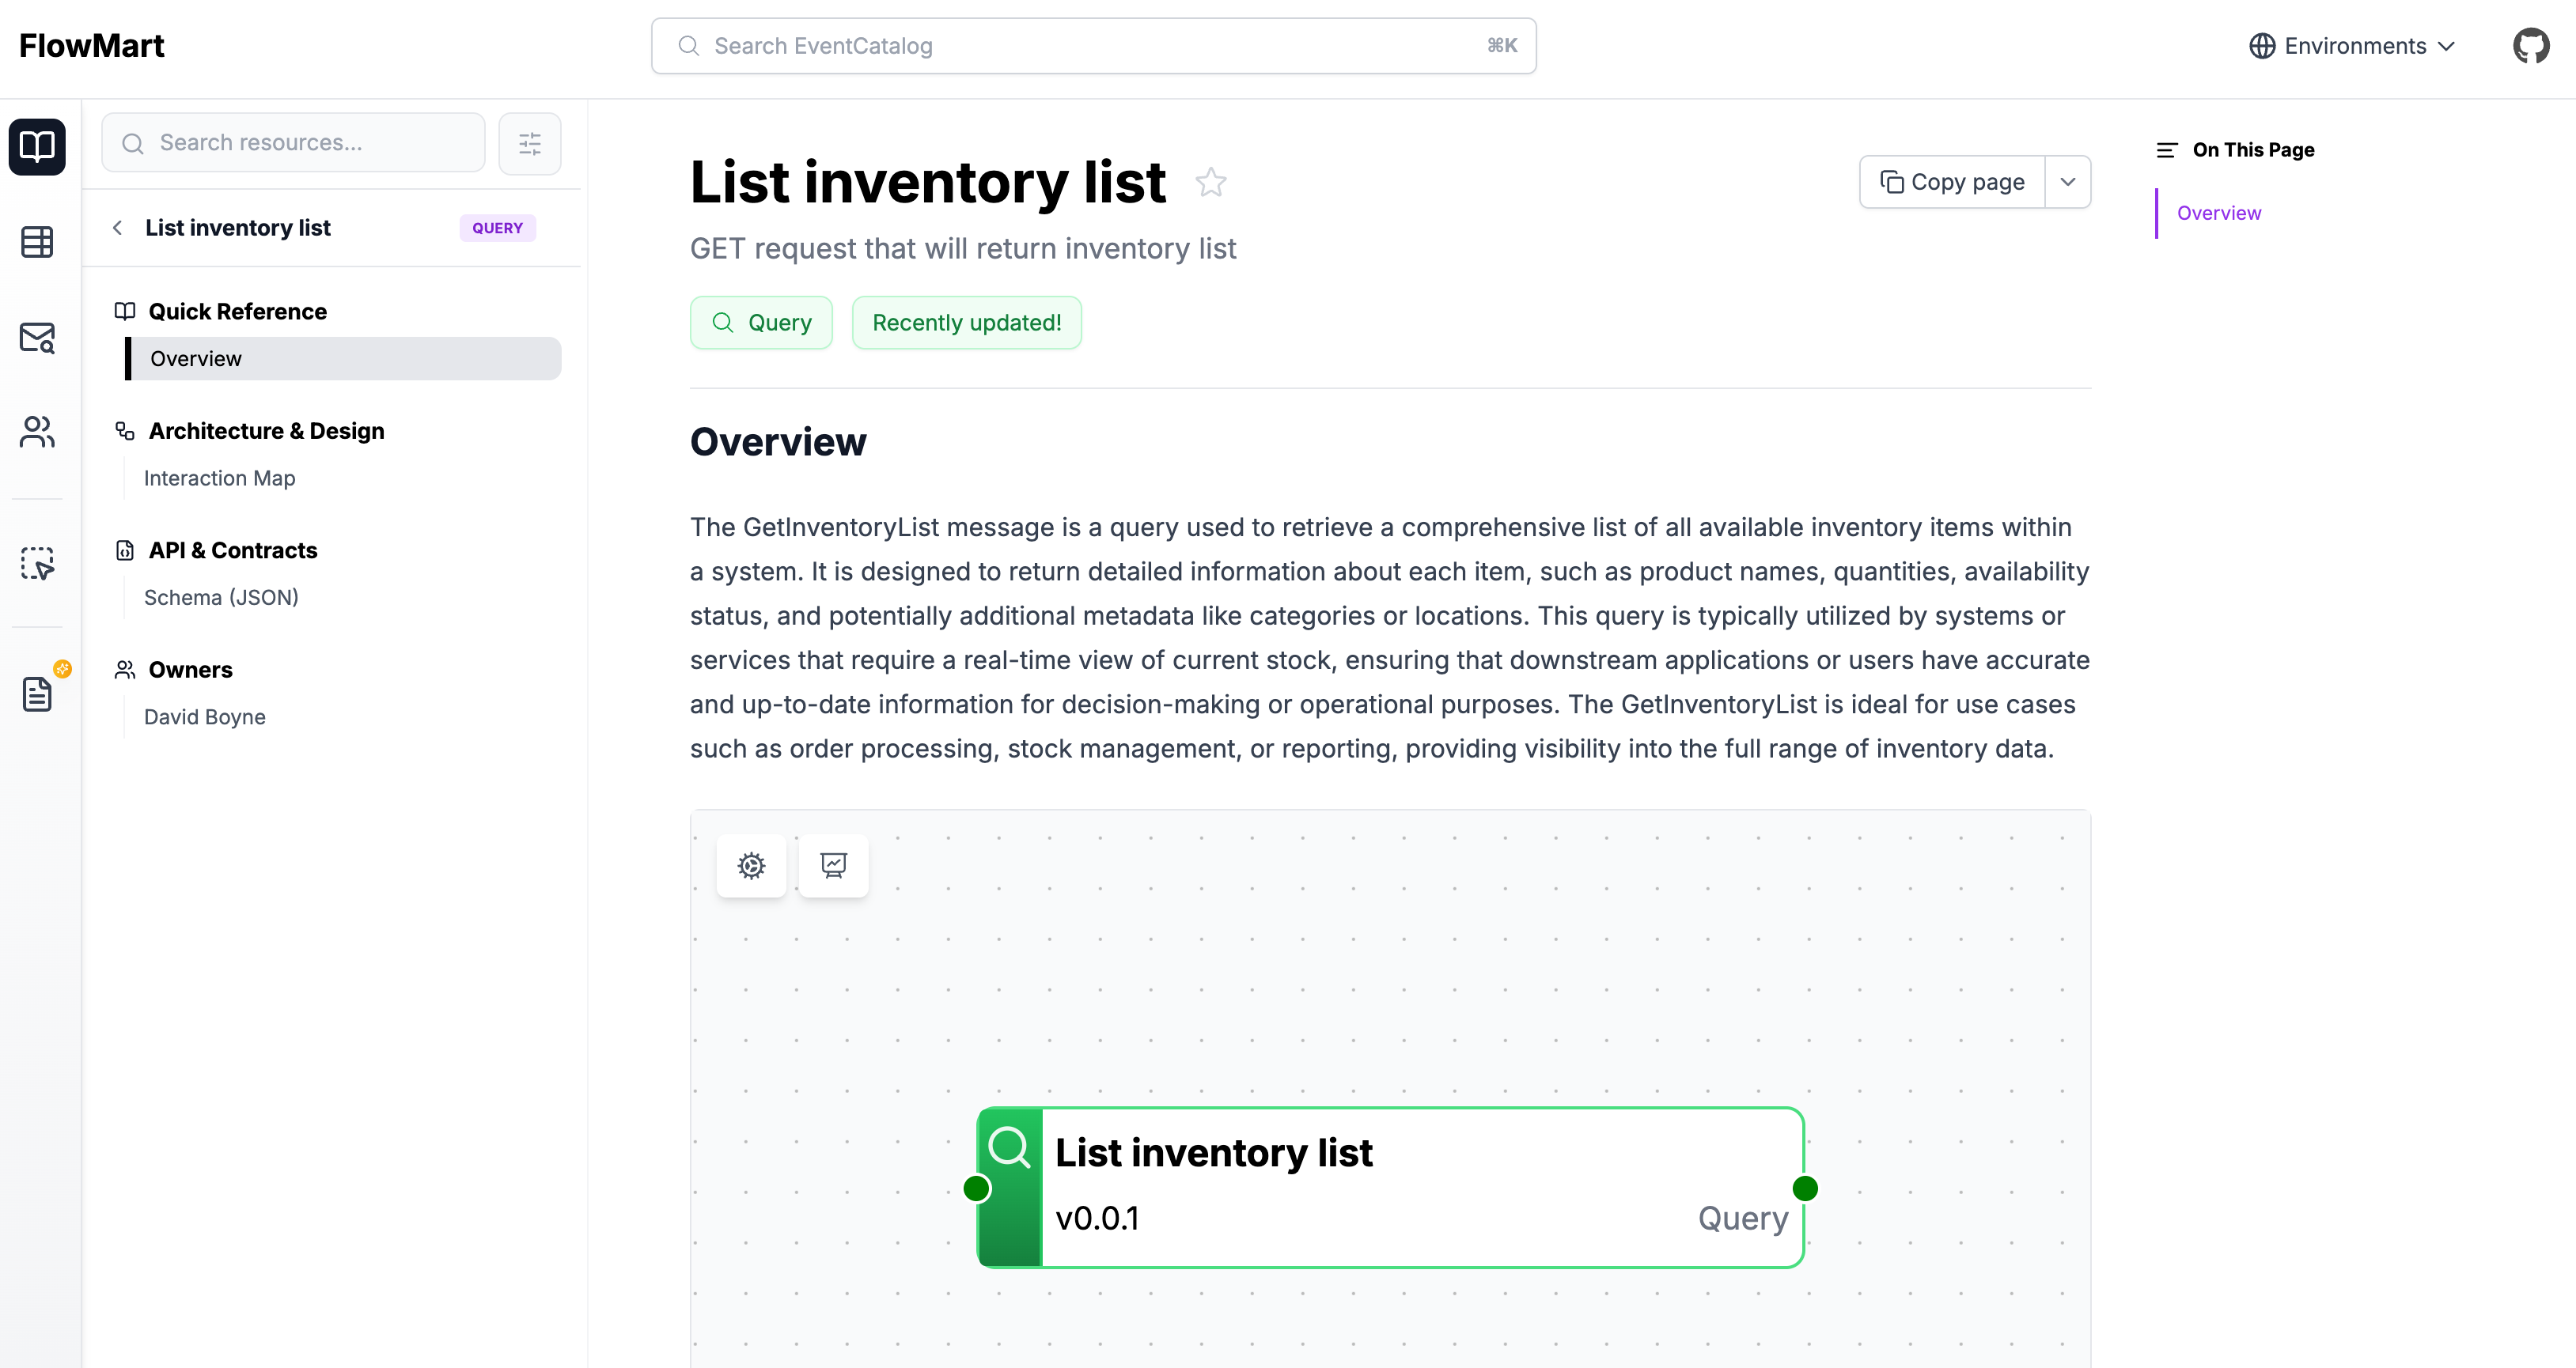The width and height of the screenshot is (2576, 1368).
Task: Open the documentation book icon in sidebar
Action: (x=37, y=147)
